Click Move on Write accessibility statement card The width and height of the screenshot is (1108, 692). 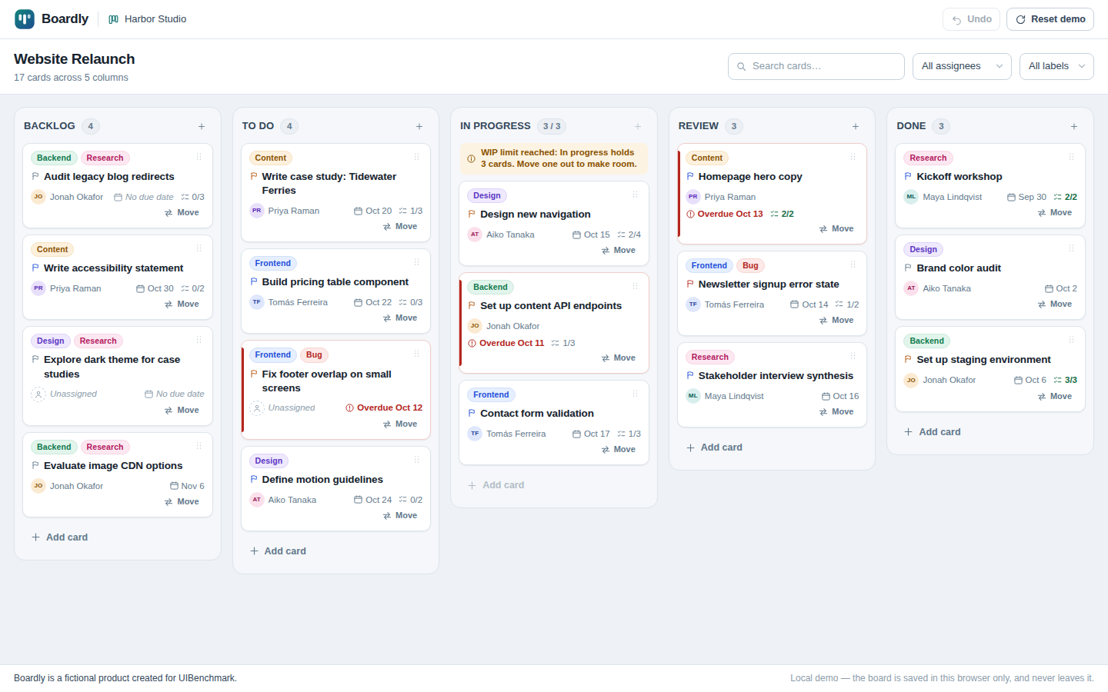click(182, 304)
